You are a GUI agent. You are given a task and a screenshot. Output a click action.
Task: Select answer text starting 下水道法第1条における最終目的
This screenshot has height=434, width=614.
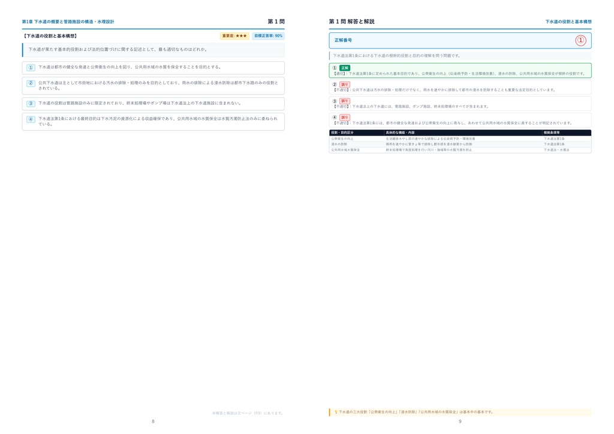(x=158, y=121)
